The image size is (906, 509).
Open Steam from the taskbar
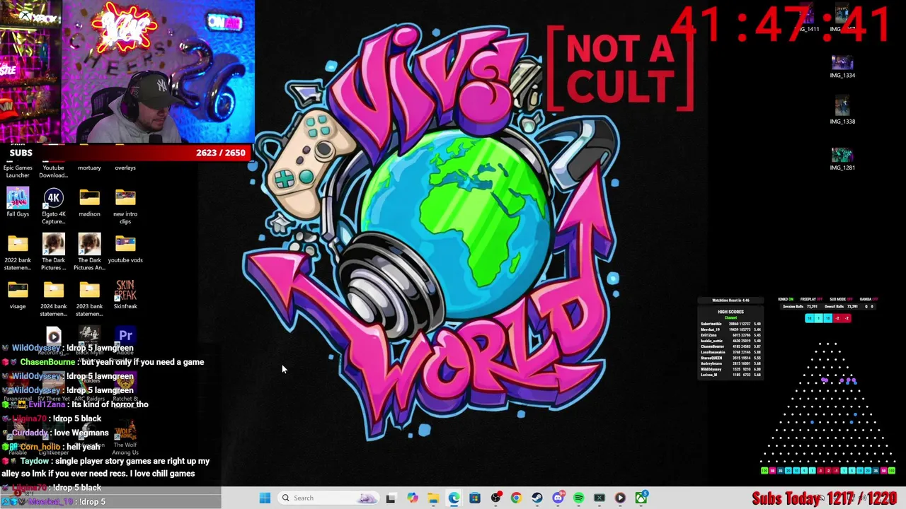(537, 498)
